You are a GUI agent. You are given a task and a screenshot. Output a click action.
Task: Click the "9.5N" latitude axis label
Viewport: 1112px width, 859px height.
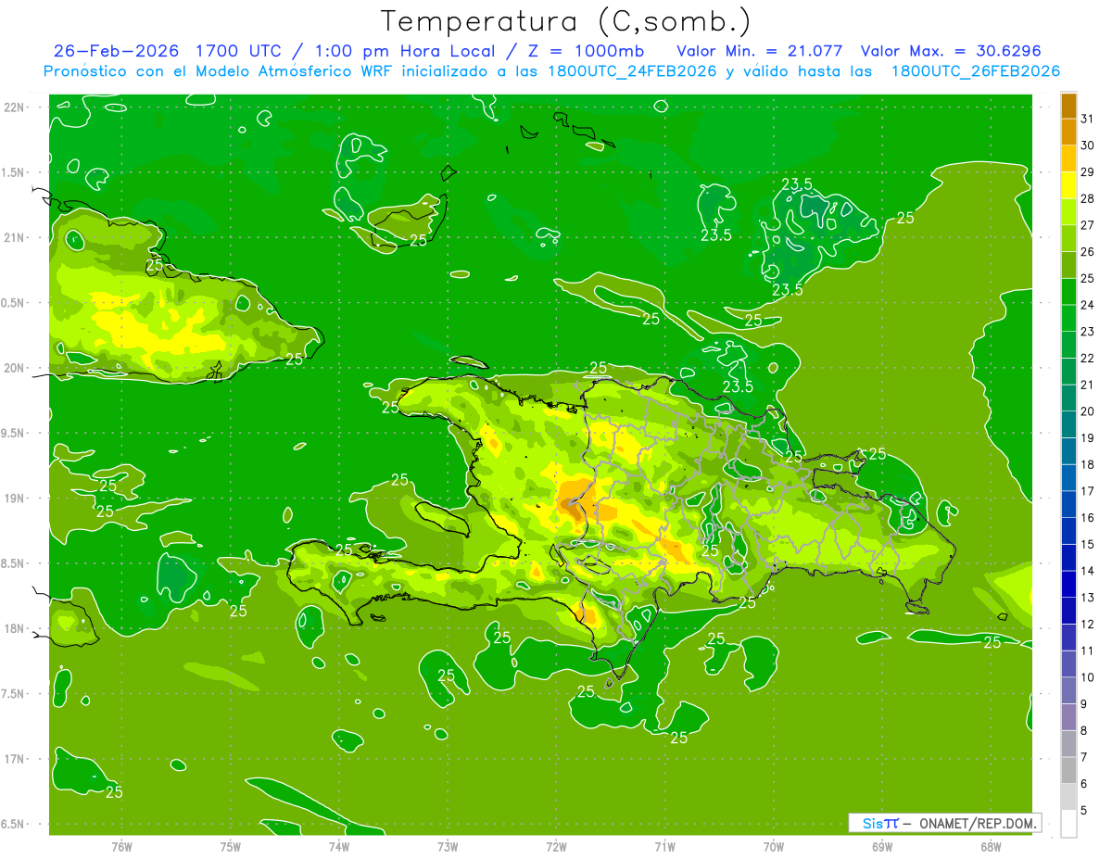[14, 433]
